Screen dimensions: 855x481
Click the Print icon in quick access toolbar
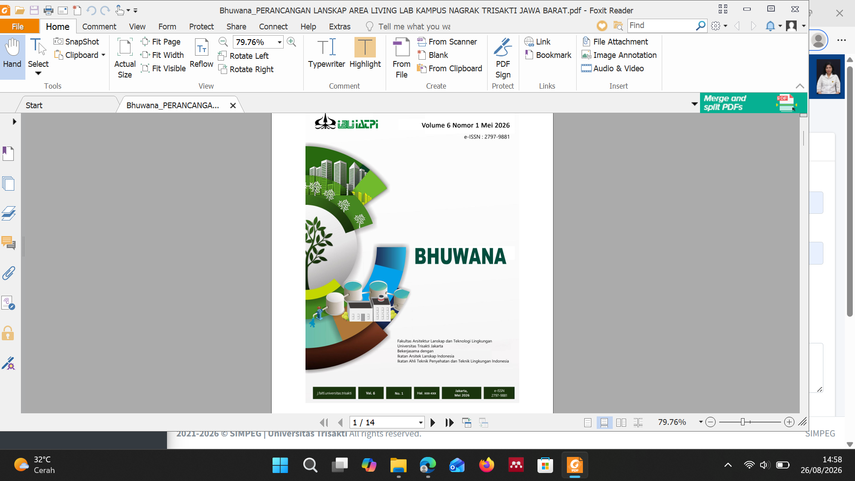(x=49, y=10)
